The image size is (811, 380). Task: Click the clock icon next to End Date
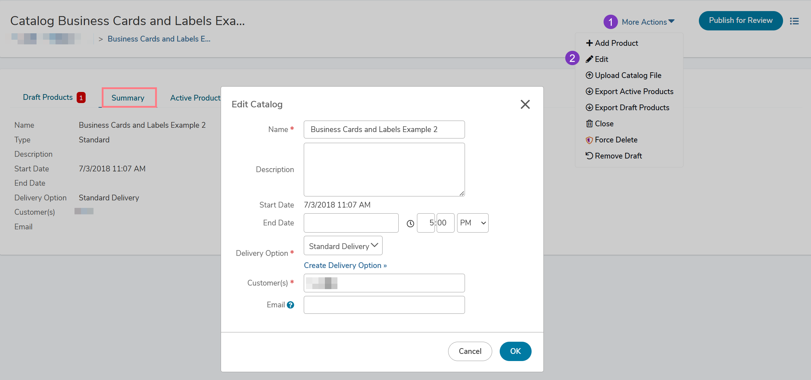(x=410, y=224)
